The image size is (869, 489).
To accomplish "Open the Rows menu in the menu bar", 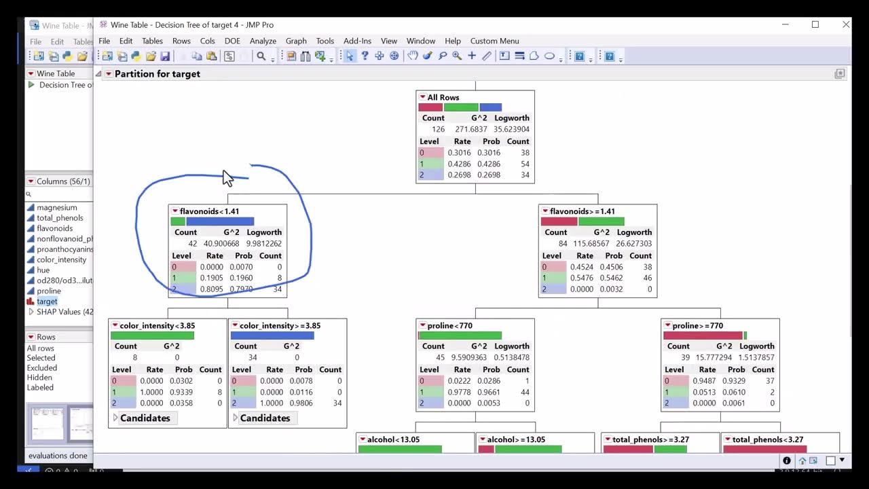I will click(181, 41).
